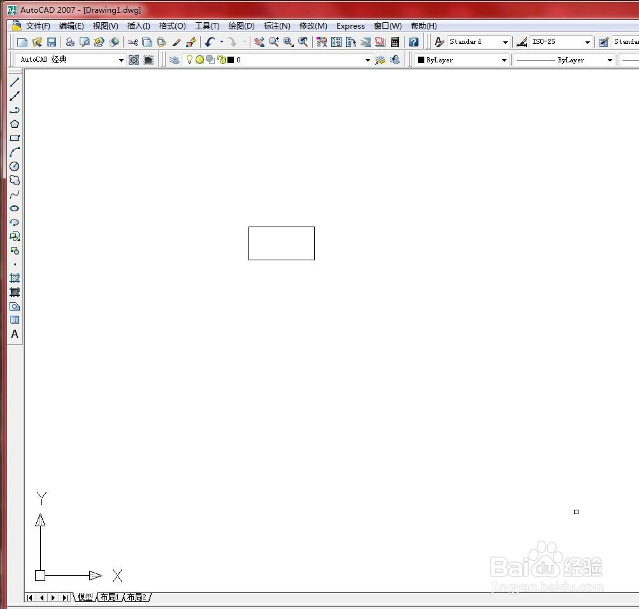Toggle layer 0 on/off lightbulb
Screen dimensions: 639x609
(x=189, y=59)
